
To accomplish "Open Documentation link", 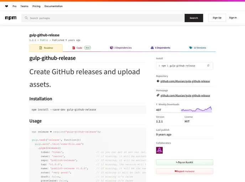I will click(x=53, y=6).
